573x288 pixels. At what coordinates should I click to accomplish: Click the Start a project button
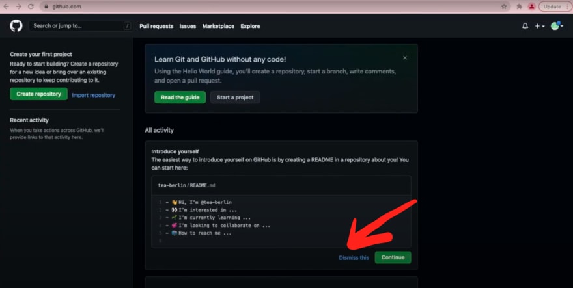(235, 98)
